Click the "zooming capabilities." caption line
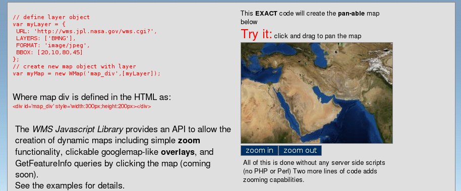 point(273,180)
